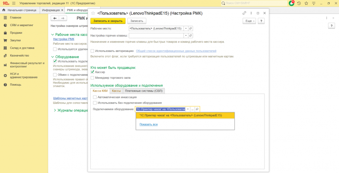This screenshot has height=173, width=339.
Task: Open service settings lines icon
Action: tap(314, 3)
